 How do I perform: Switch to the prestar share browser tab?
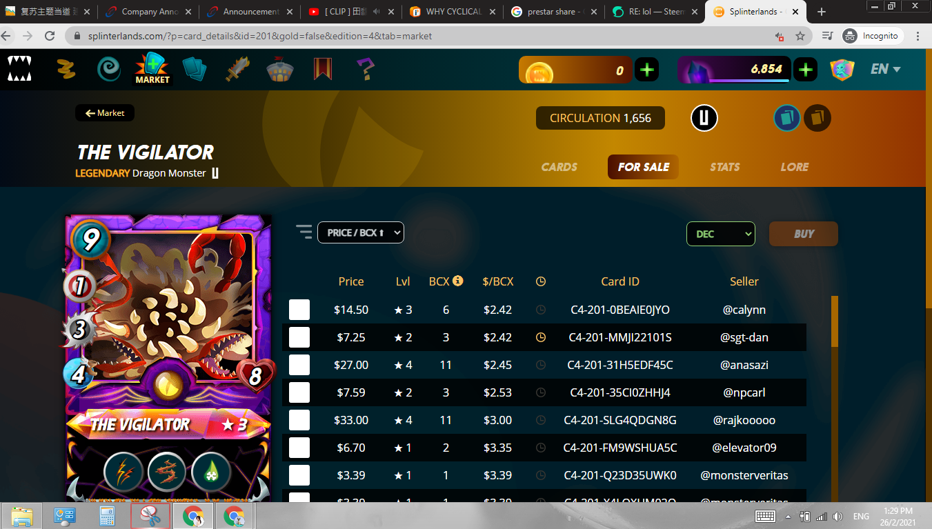pyautogui.click(x=555, y=12)
